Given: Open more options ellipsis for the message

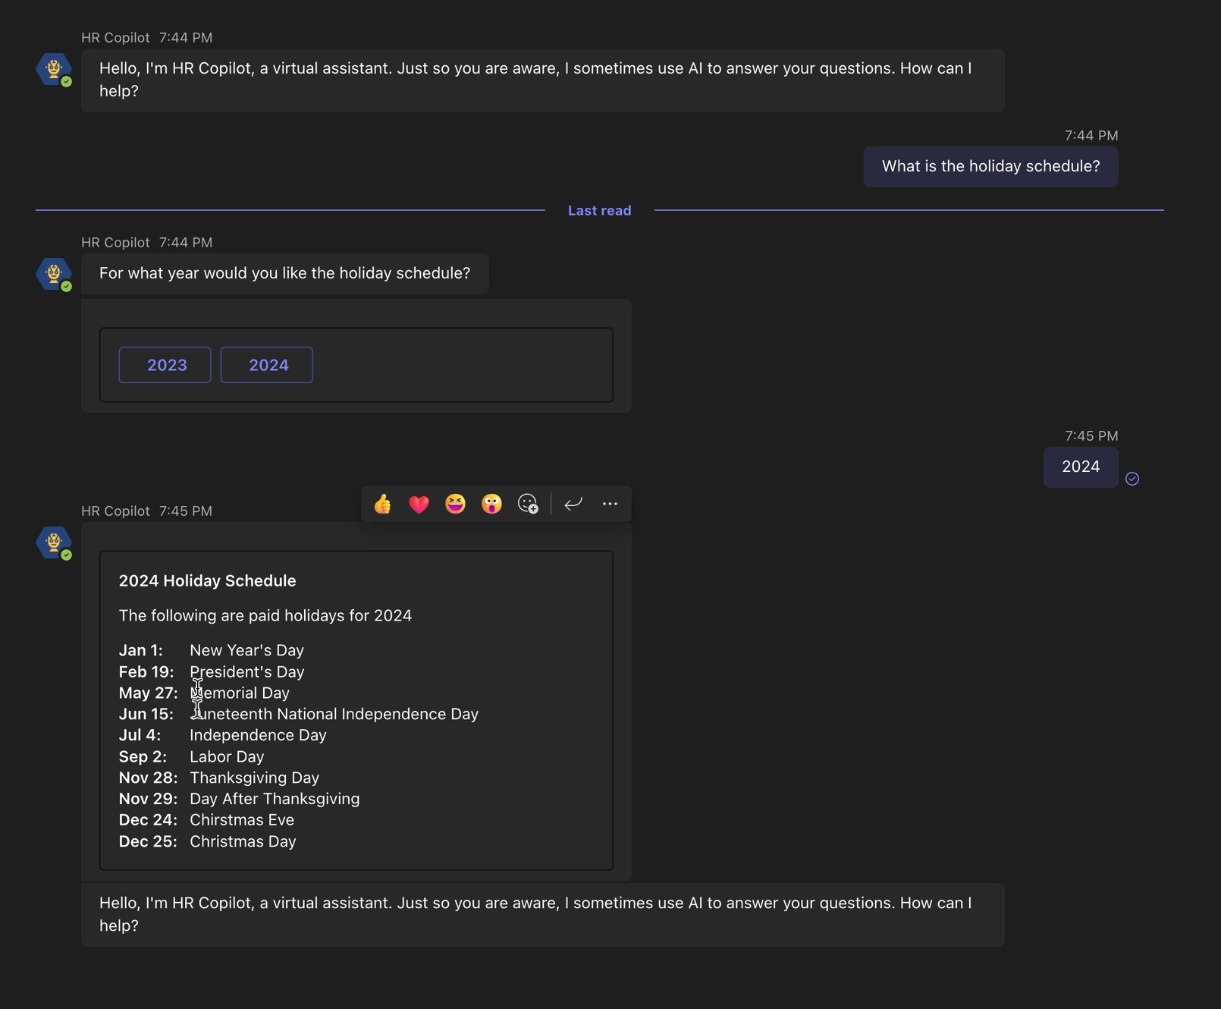Looking at the screenshot, I should (610, 504).
